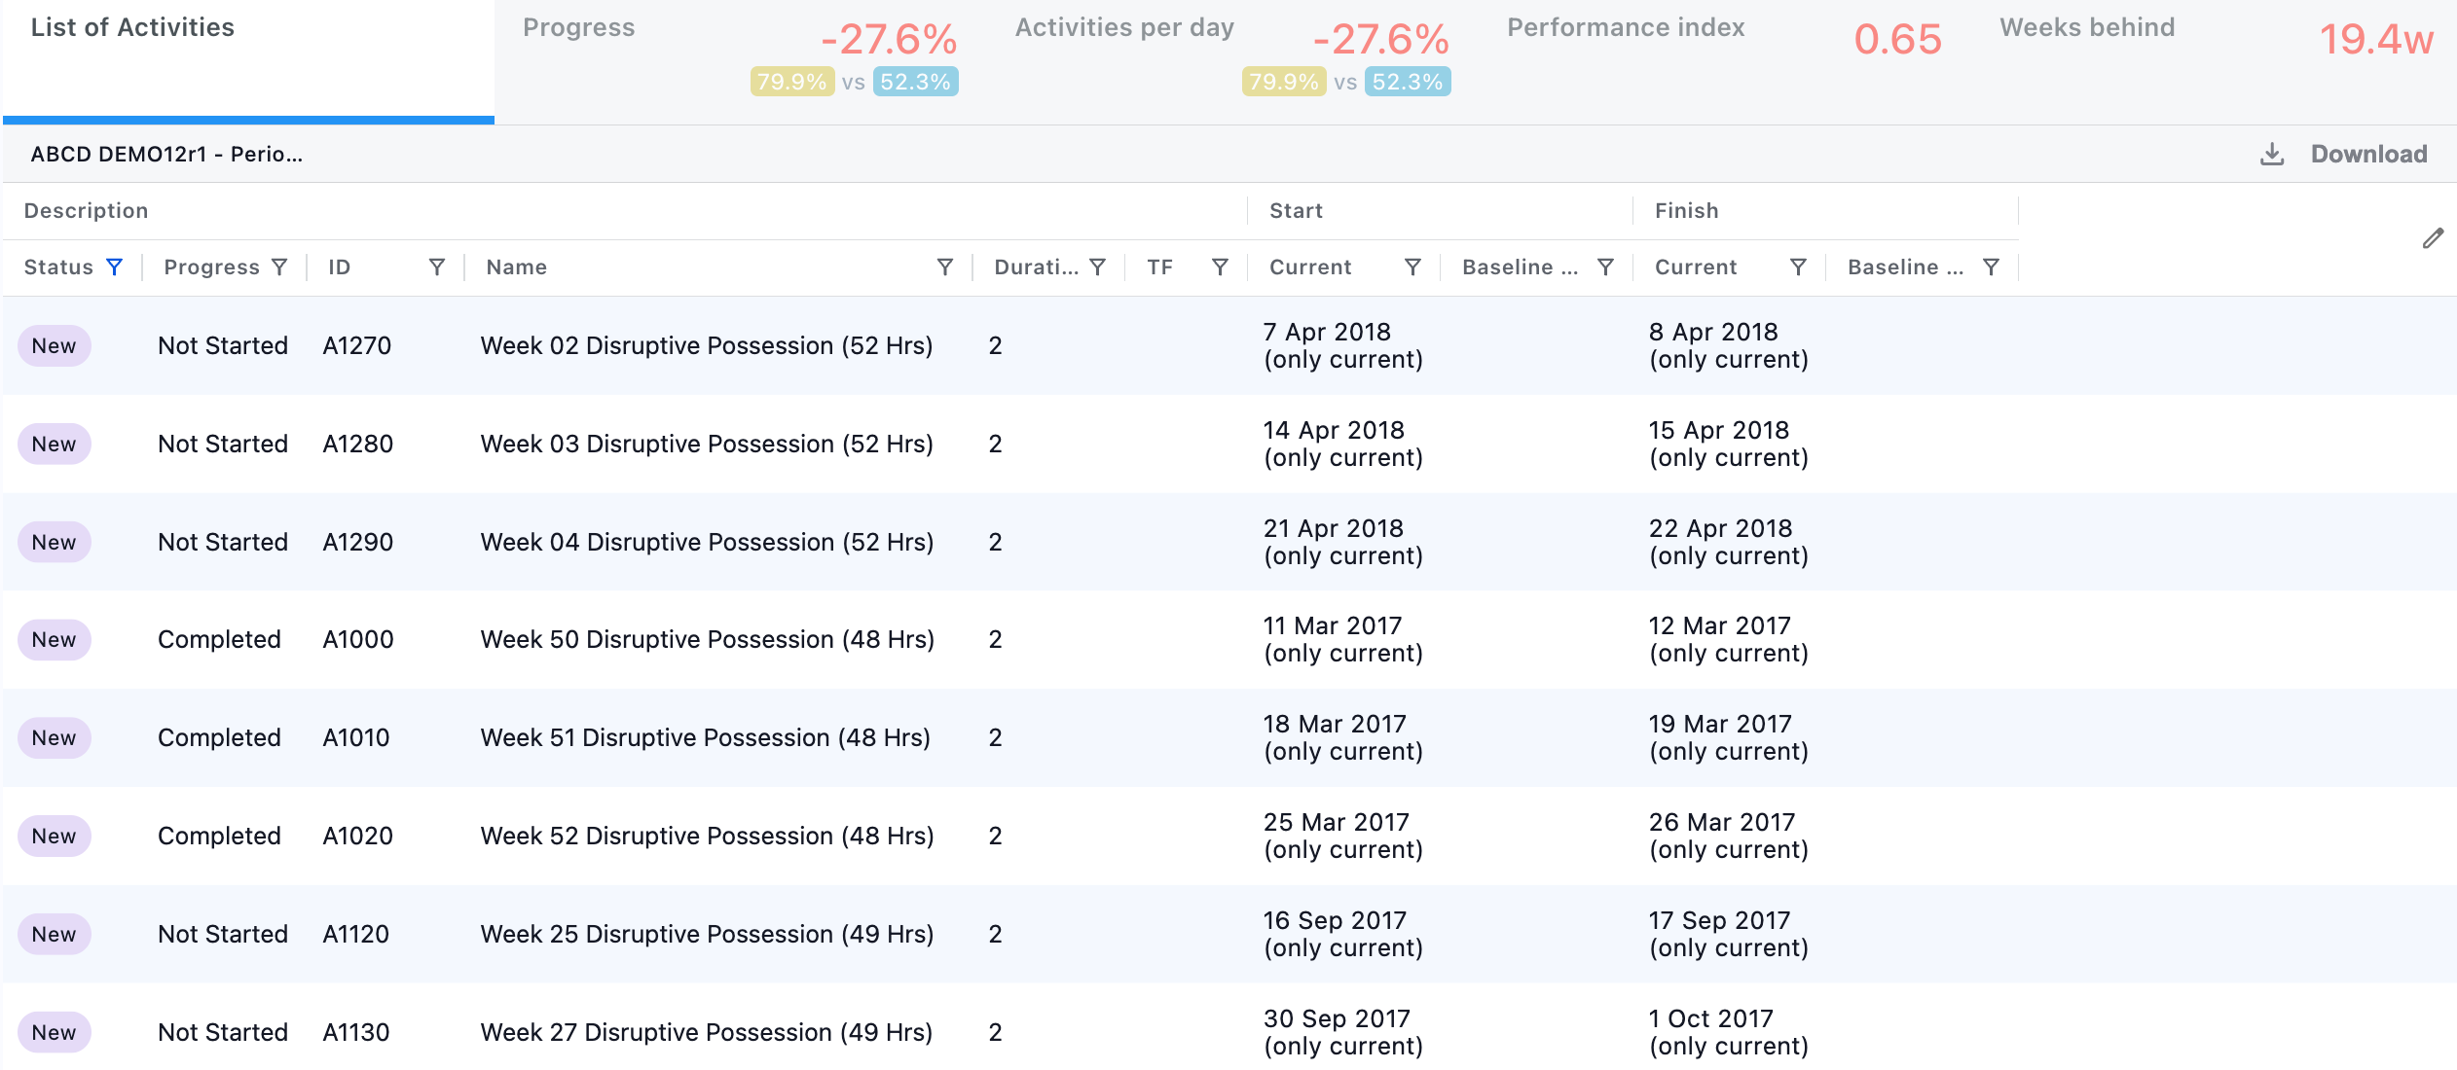This screenshot has width=2457, height=1070.
Task: Select the Week 50 Disruptive Possession row
Action: click(1228, 639)
